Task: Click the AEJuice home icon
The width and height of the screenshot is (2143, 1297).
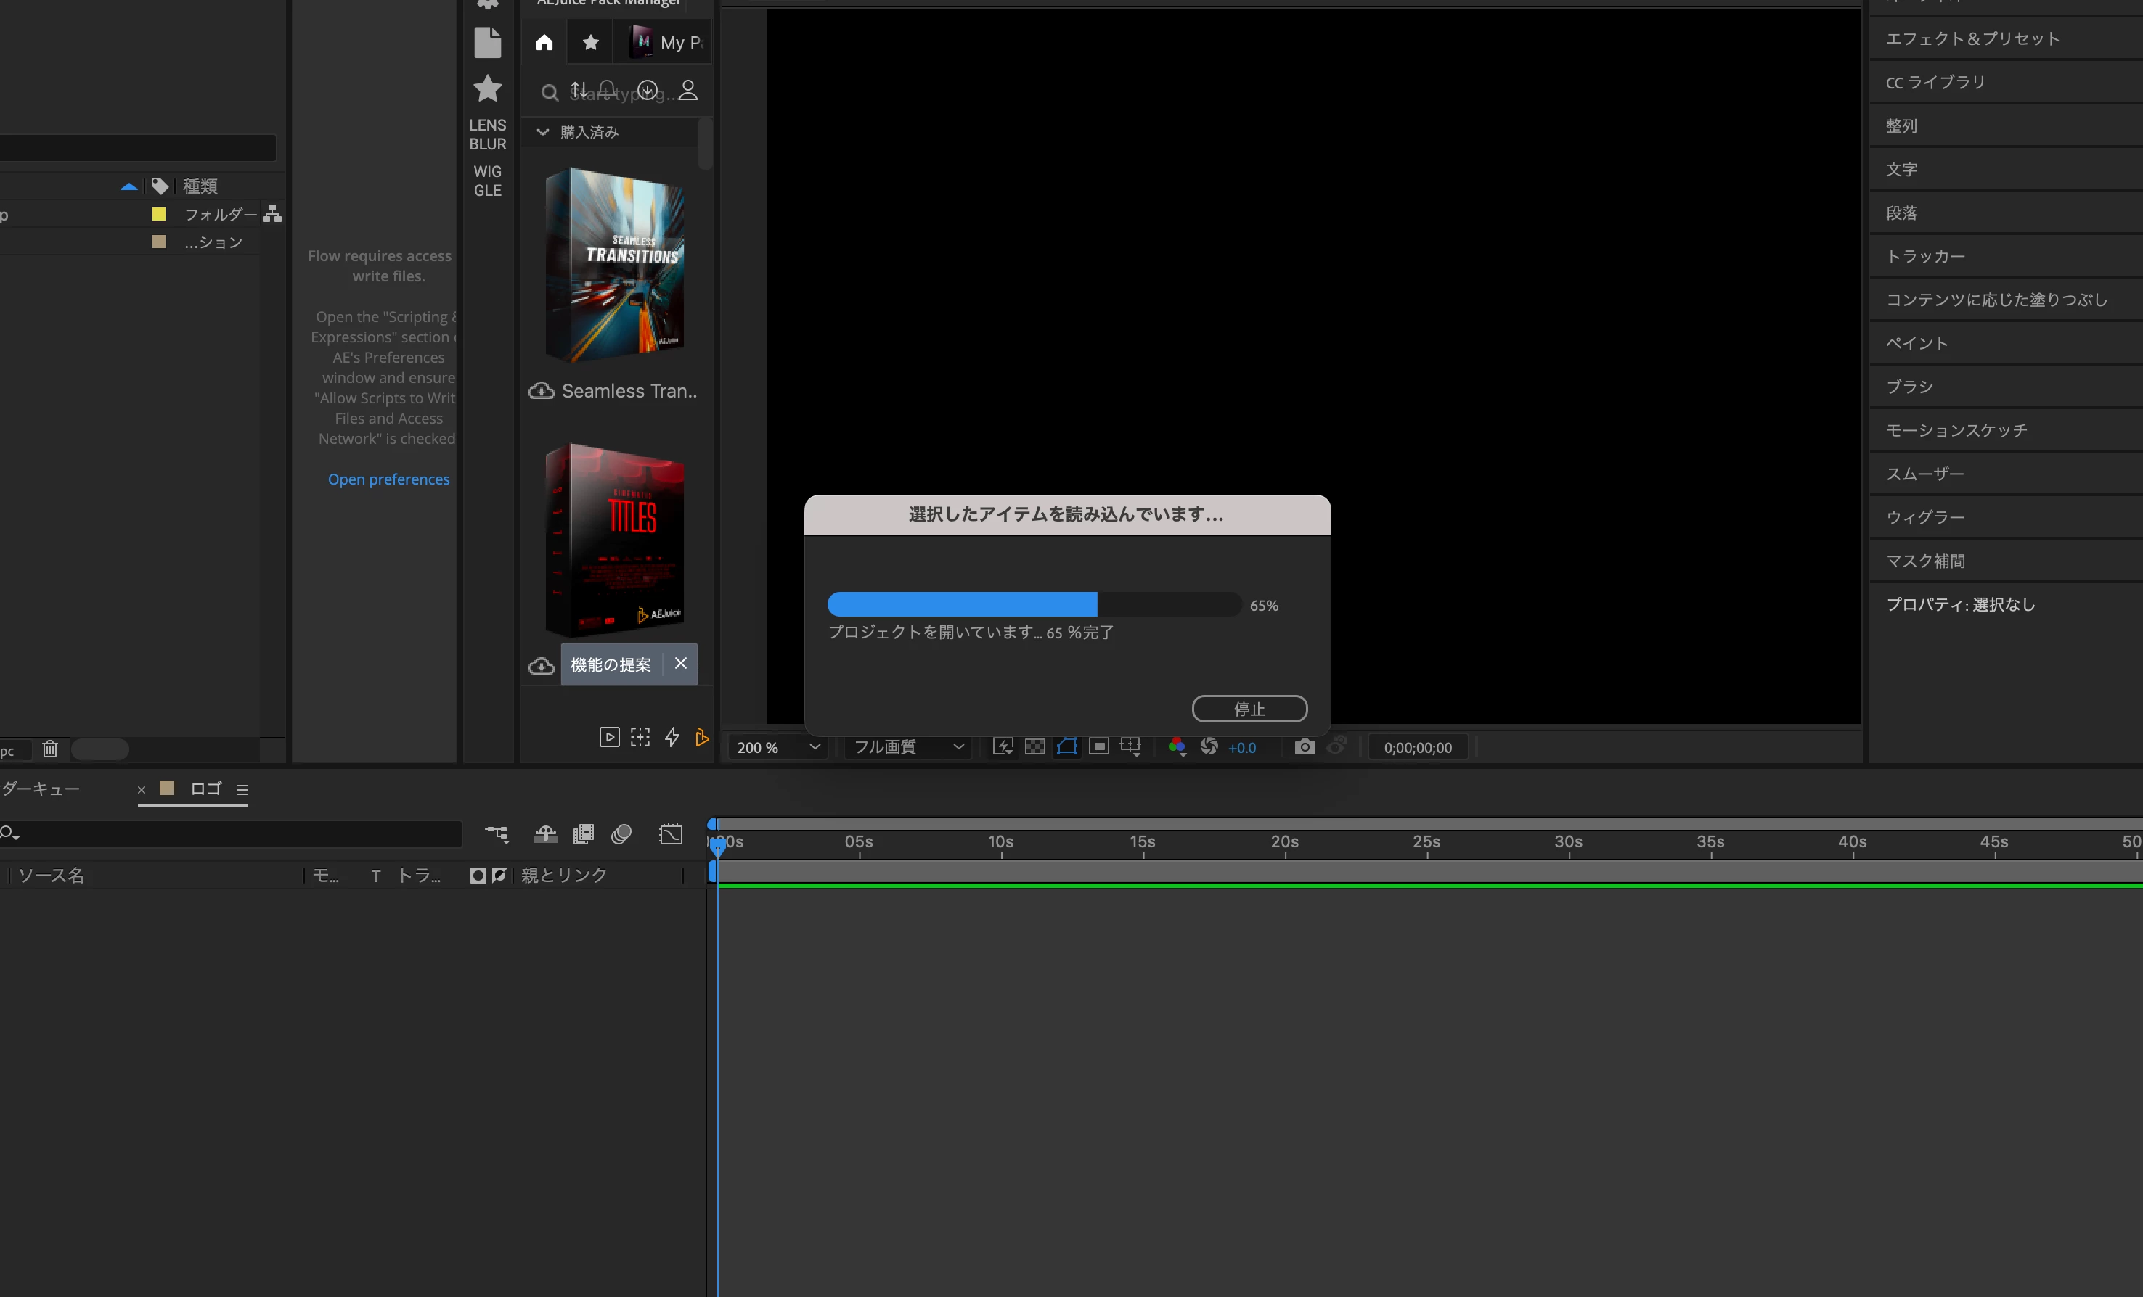Action: tap(544, 42)
